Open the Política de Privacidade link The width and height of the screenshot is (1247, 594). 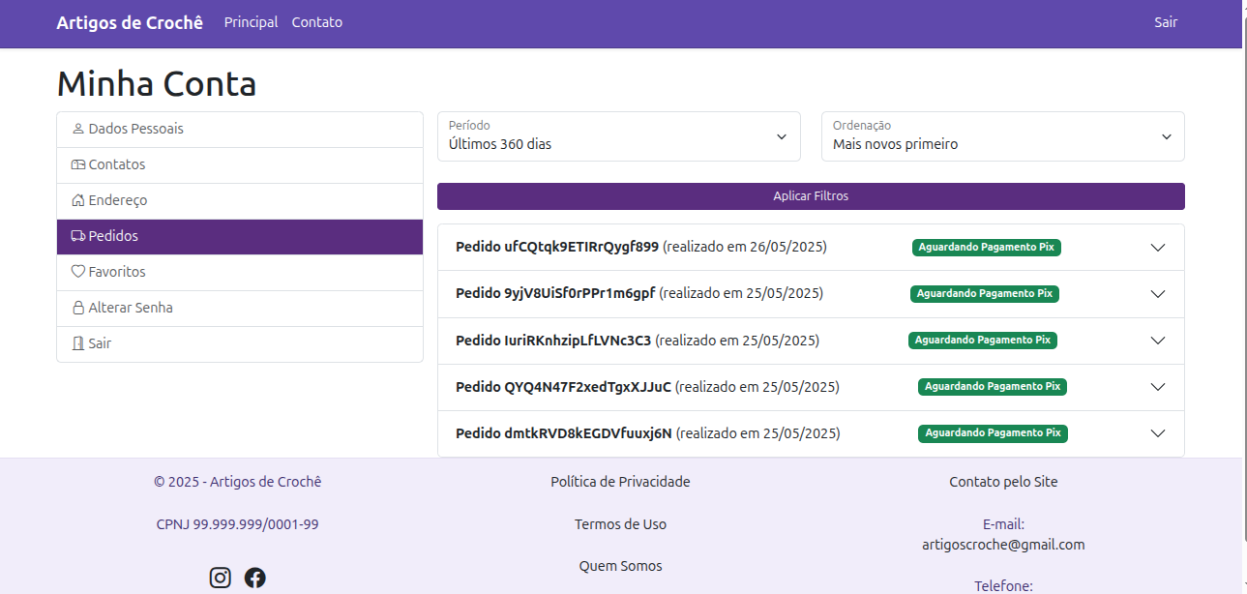(620, 482)
